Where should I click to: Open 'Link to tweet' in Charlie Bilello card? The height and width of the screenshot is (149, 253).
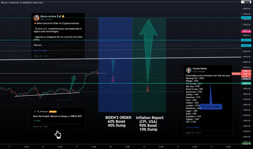pos(192,127)
